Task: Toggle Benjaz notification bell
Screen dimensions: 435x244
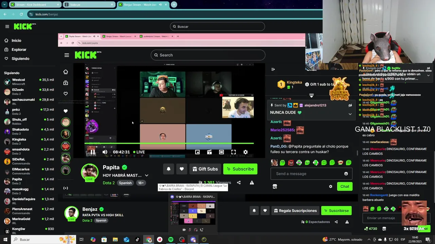Action: tap(254, 210)
